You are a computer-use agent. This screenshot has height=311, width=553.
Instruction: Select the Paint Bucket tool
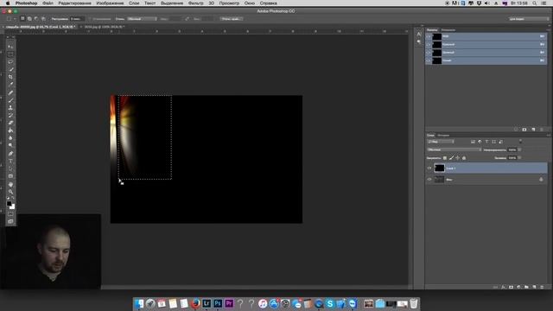(x=10, y=130)
